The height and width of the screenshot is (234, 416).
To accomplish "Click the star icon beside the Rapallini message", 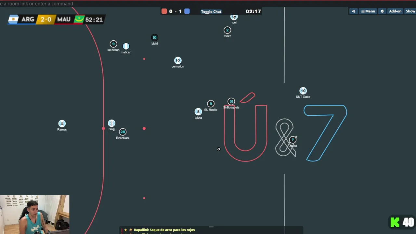I will [125, 230].
